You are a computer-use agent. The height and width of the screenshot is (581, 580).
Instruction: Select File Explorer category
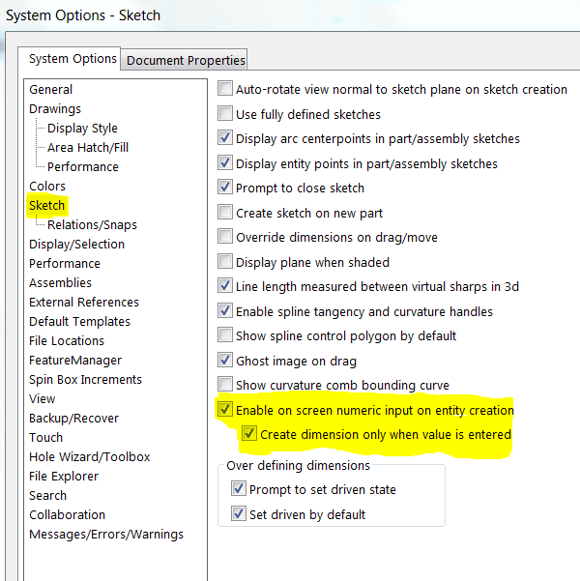[64, 477]
